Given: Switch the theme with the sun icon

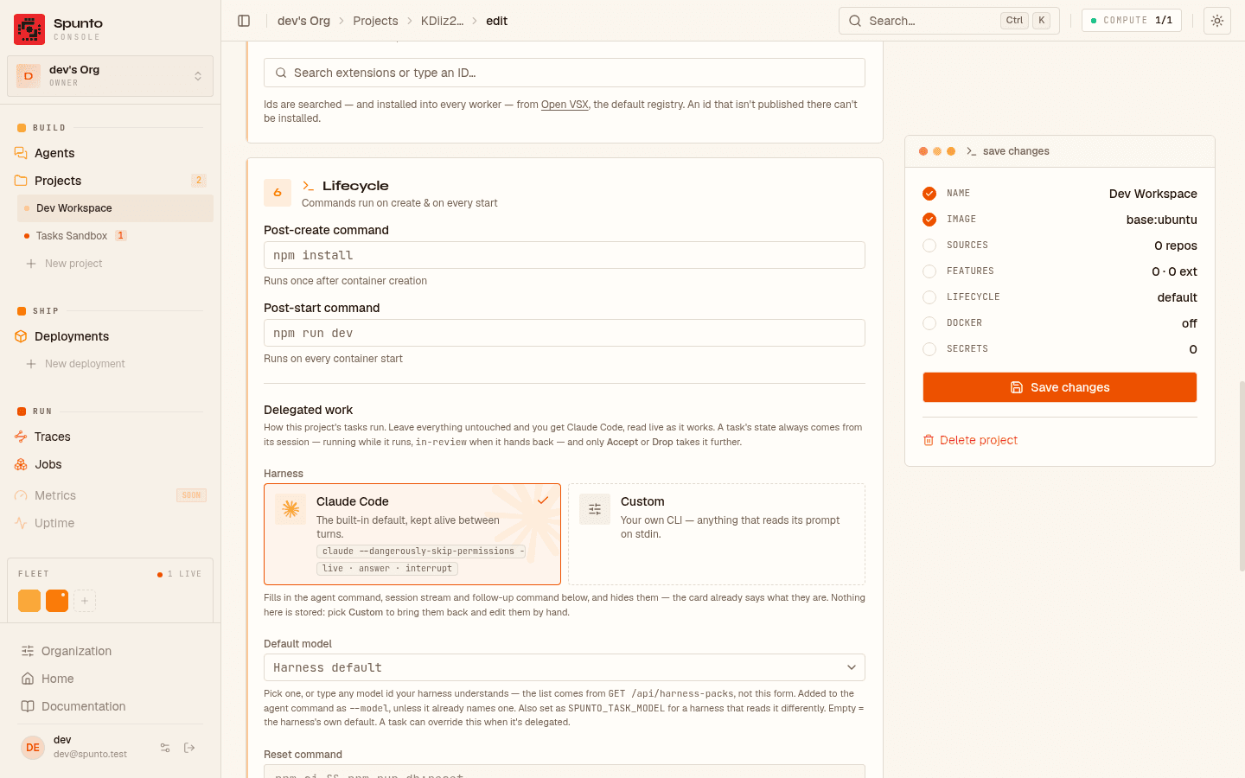Looking at the screenshot, I should [1217, 21].
